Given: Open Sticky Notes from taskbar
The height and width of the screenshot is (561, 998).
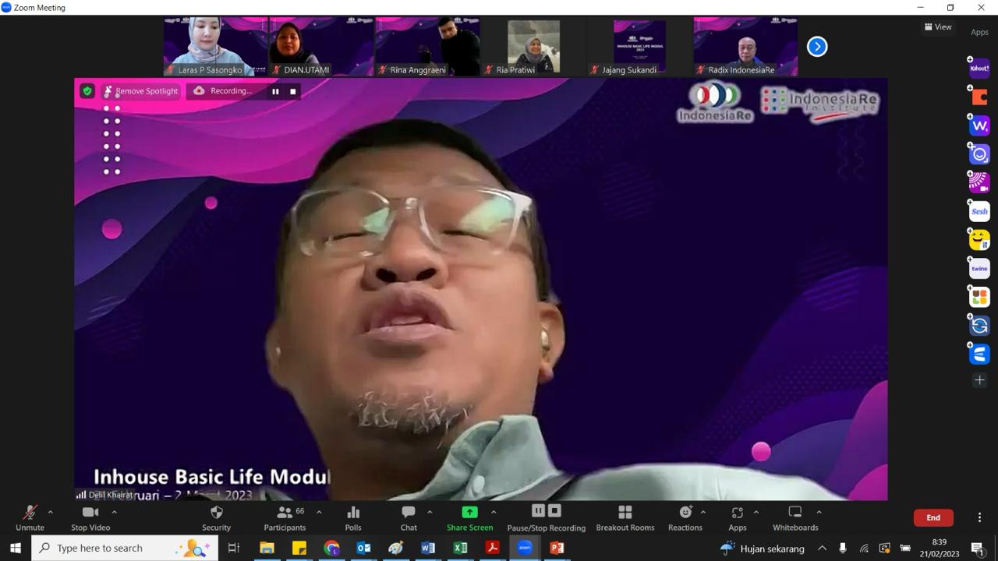Looking at the screenshot, I should point(299,549).
